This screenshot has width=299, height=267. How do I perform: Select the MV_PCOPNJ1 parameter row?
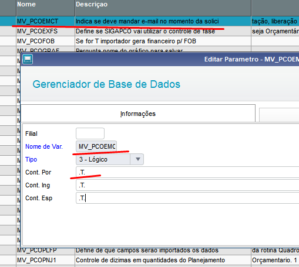coord(150,260)
